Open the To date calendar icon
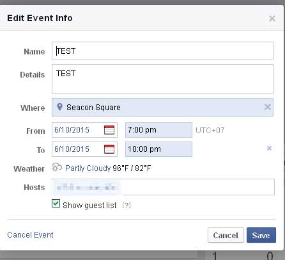The height and width of the screenshot is (260, 285). [109, 149]
